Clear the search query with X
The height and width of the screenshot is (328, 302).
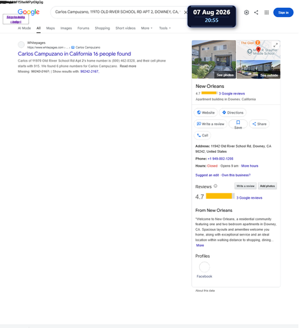pyautogui.click(x=185, y=12)
